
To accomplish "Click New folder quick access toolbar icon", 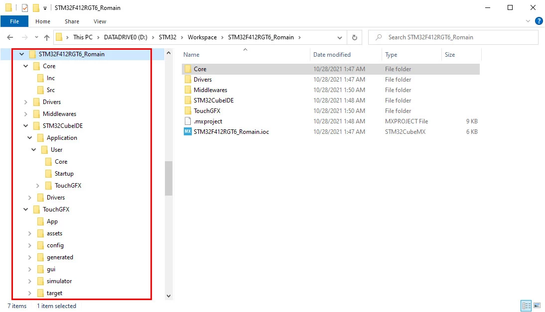I will click(x=36, y=7).
